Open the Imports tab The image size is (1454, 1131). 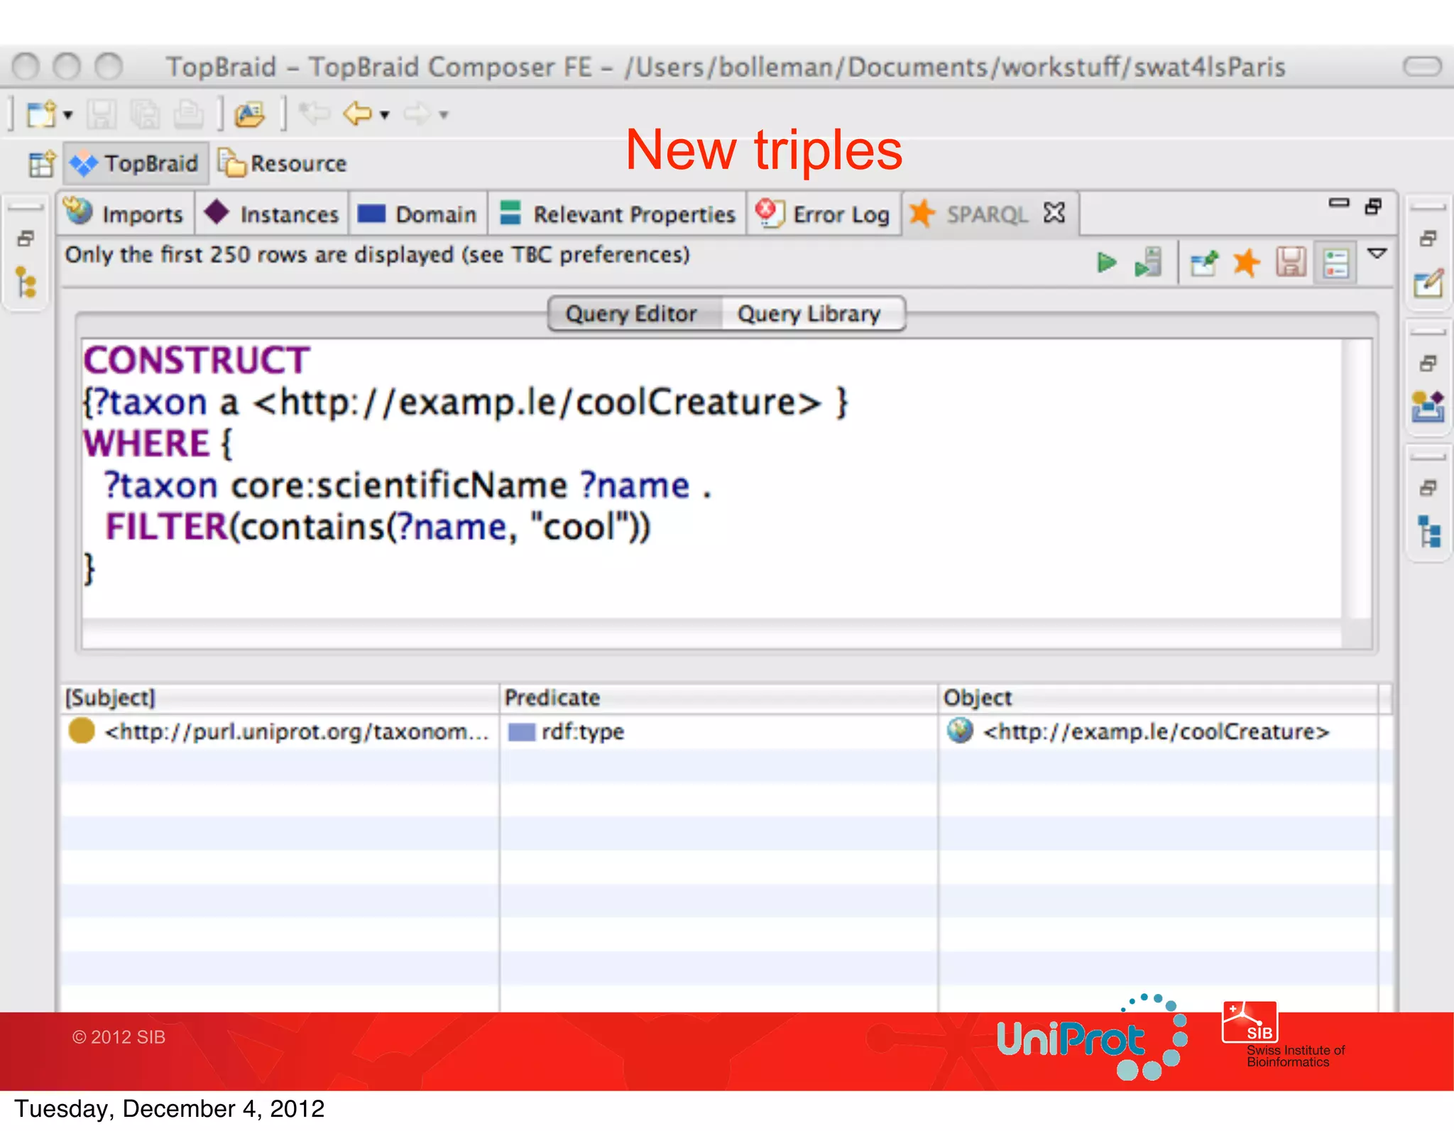point(126,214)
